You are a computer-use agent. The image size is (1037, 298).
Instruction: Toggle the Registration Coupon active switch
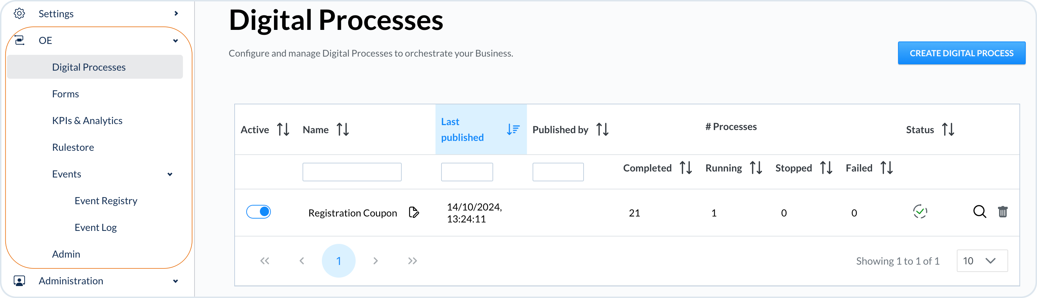click(259, 212)
